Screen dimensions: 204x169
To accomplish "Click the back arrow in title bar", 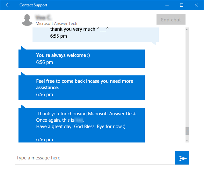I will point(8,5).
